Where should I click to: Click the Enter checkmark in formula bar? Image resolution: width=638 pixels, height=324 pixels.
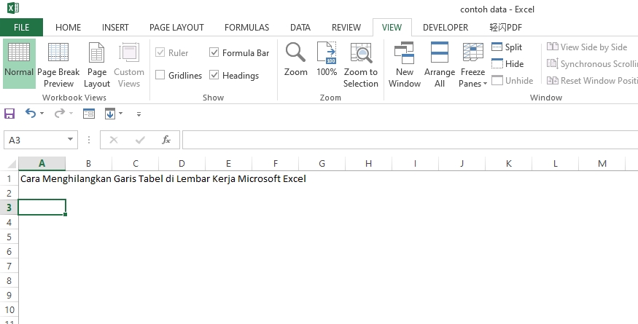pyautogui.click(x=140, y=140)
